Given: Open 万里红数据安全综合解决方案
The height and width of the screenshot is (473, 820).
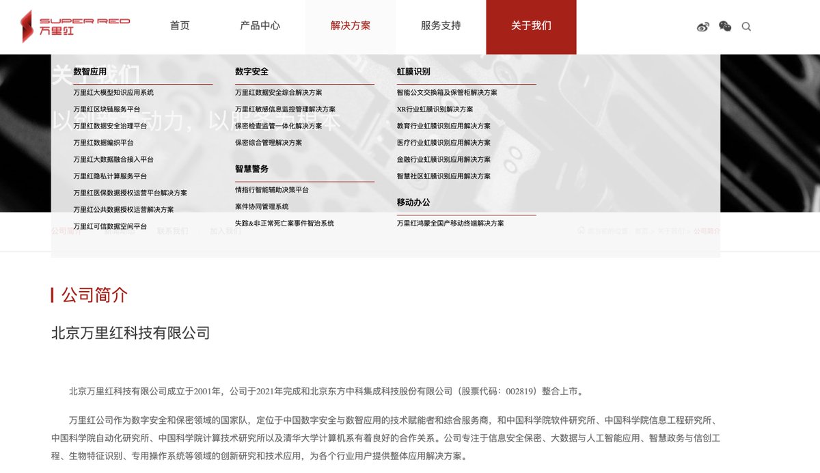Looking at the screenshot, I should tap(279, 92).
